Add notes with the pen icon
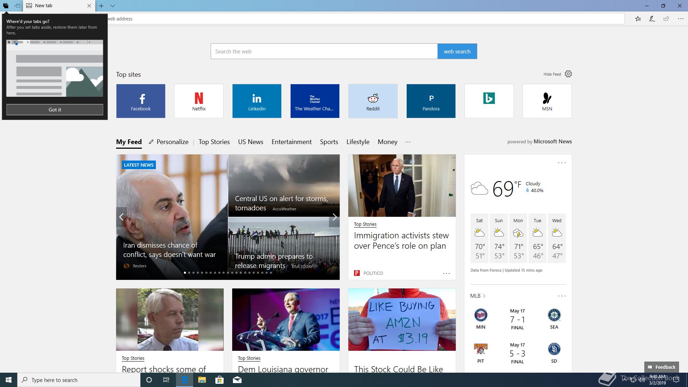The height and width of the screenshot is (387, 688). [652, 19]
